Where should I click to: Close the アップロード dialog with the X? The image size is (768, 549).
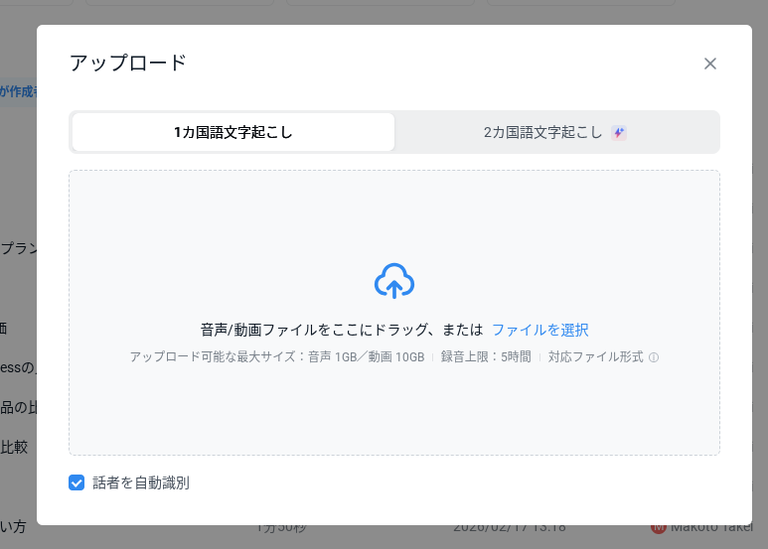click(x=709, y=64)
